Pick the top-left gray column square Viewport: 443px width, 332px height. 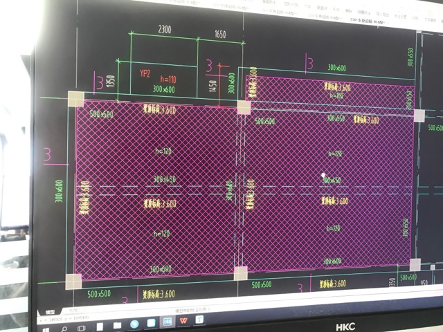click(x=76, y=99)
